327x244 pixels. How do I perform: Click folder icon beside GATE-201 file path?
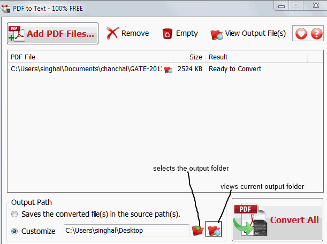[168, 70]
